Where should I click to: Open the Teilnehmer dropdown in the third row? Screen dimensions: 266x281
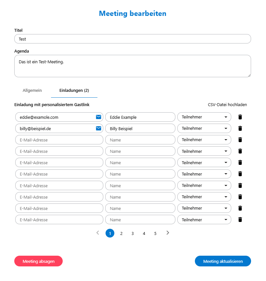pos(204,140)
